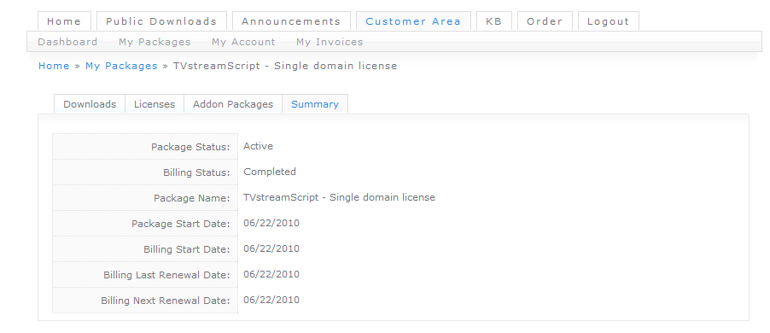Select the Customer Area tab
This screenshot has width=770, height=333.
click(413, 21)
